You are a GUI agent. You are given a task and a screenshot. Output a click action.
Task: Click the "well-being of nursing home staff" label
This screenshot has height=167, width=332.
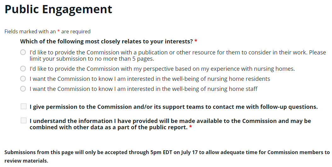click(x=143, y=89)
